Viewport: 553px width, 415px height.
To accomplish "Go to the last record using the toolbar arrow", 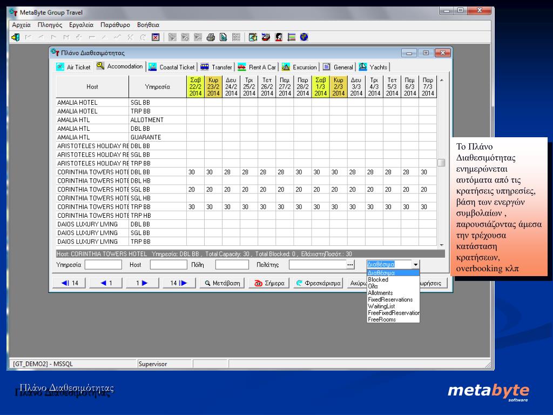I will (66, 37).
